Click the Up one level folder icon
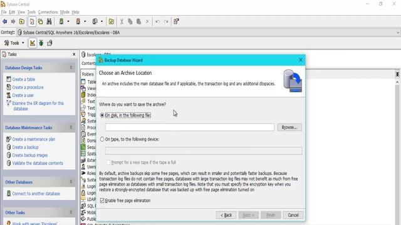The width and height of the screenshot is (401, 225). [22, 22]
